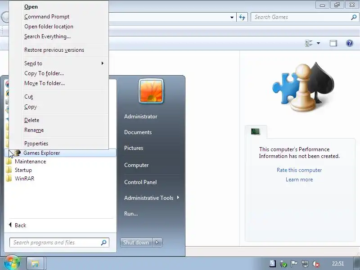Open Documents from the start menu
360x270 pixels.
tap(138, 132)
